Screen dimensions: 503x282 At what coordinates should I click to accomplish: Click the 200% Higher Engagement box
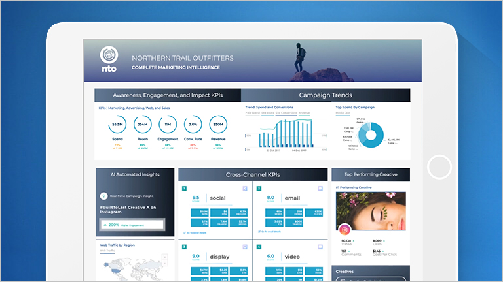(132, 225)
